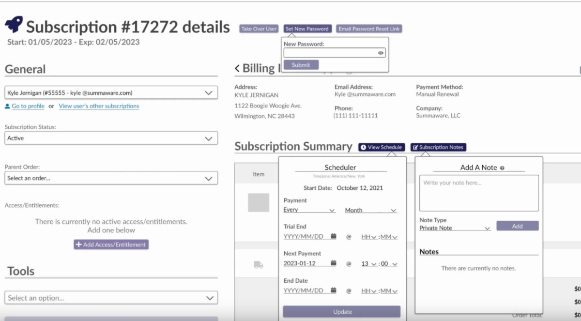Click the help icon beside Add A Note

(x=502, y=168)
